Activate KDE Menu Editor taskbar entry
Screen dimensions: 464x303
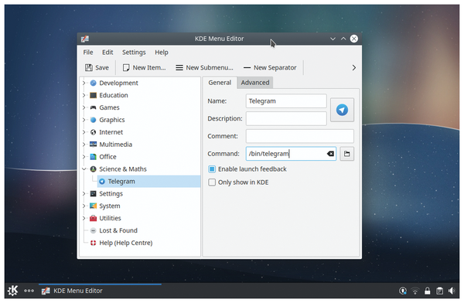(100, 291)
